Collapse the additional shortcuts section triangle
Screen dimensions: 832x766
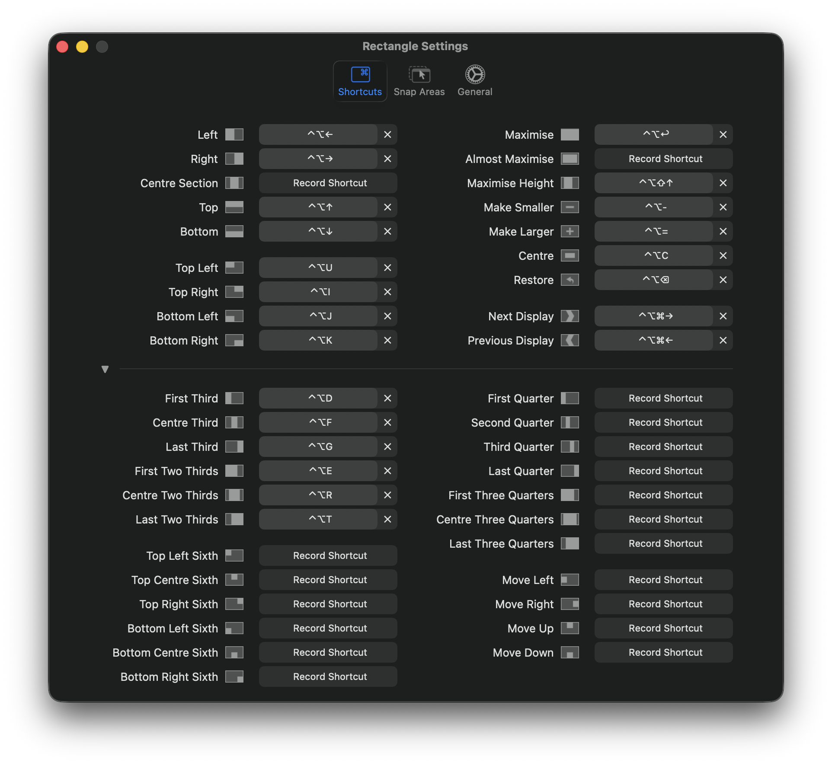(105, 369)
